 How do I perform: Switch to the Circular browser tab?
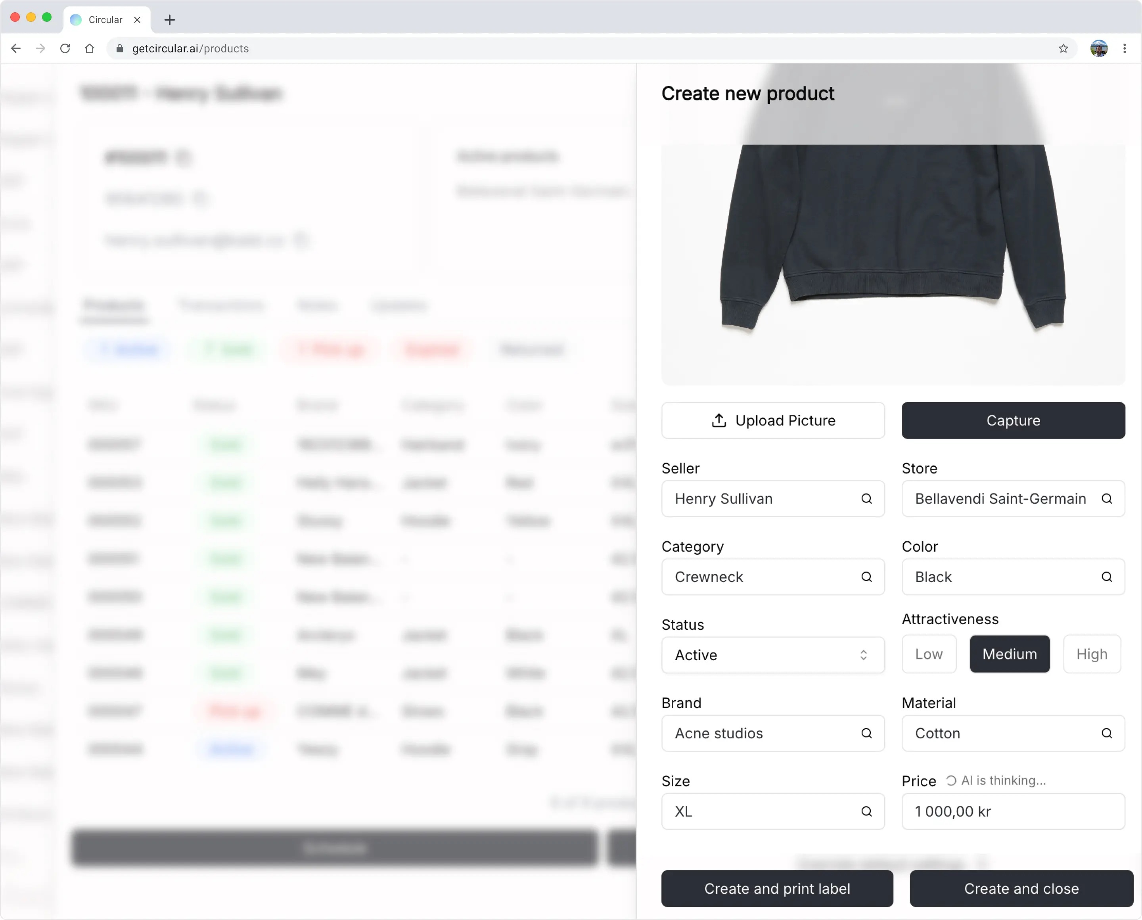pyautogui.click(x=105, y=19)
